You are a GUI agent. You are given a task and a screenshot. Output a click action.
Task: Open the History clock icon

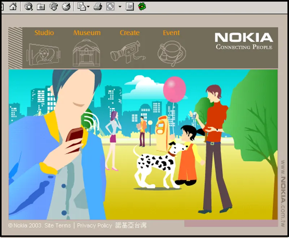point(66,7)
